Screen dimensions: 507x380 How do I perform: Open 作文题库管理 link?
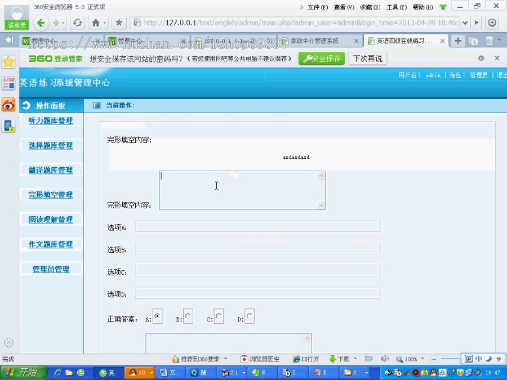pos(51,244)
